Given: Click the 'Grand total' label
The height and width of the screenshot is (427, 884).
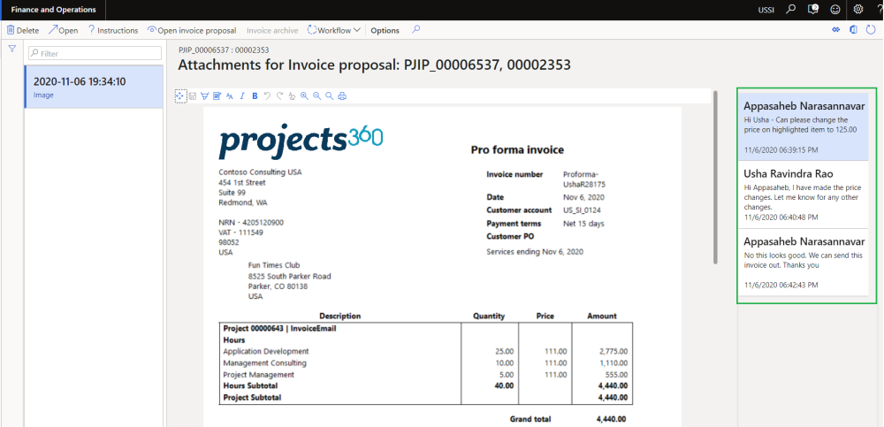Looking at the screenshot, I should click(530, 420).
